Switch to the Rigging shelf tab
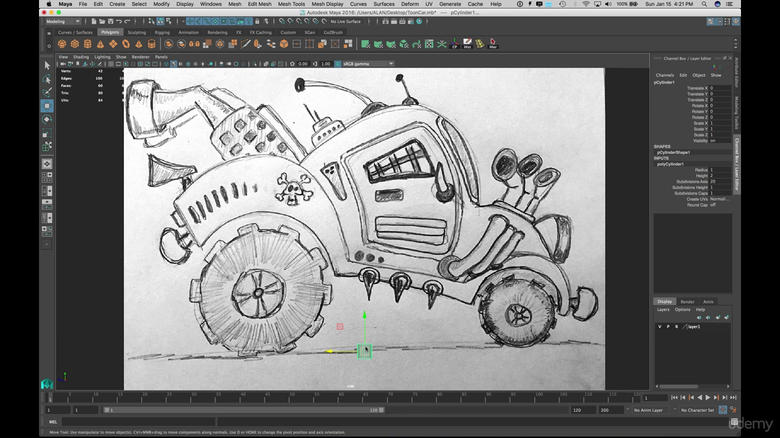 (162, 32)
